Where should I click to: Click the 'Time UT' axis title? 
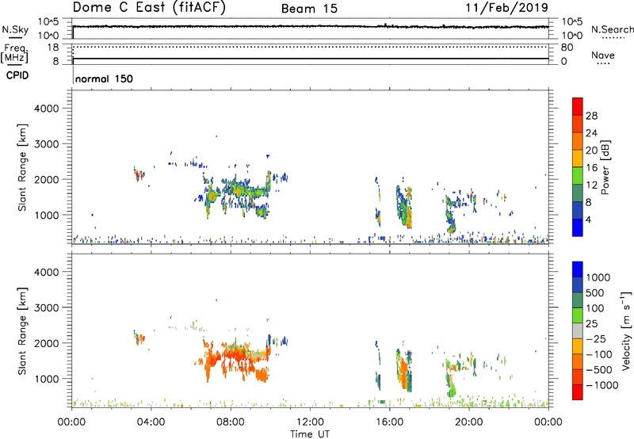310,434
